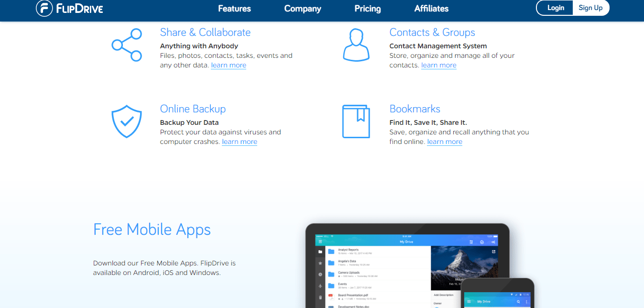Open the Features menu

click(x=234, y=9)
